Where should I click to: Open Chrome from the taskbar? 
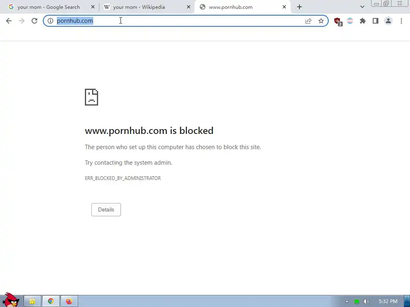click(51, 301)
